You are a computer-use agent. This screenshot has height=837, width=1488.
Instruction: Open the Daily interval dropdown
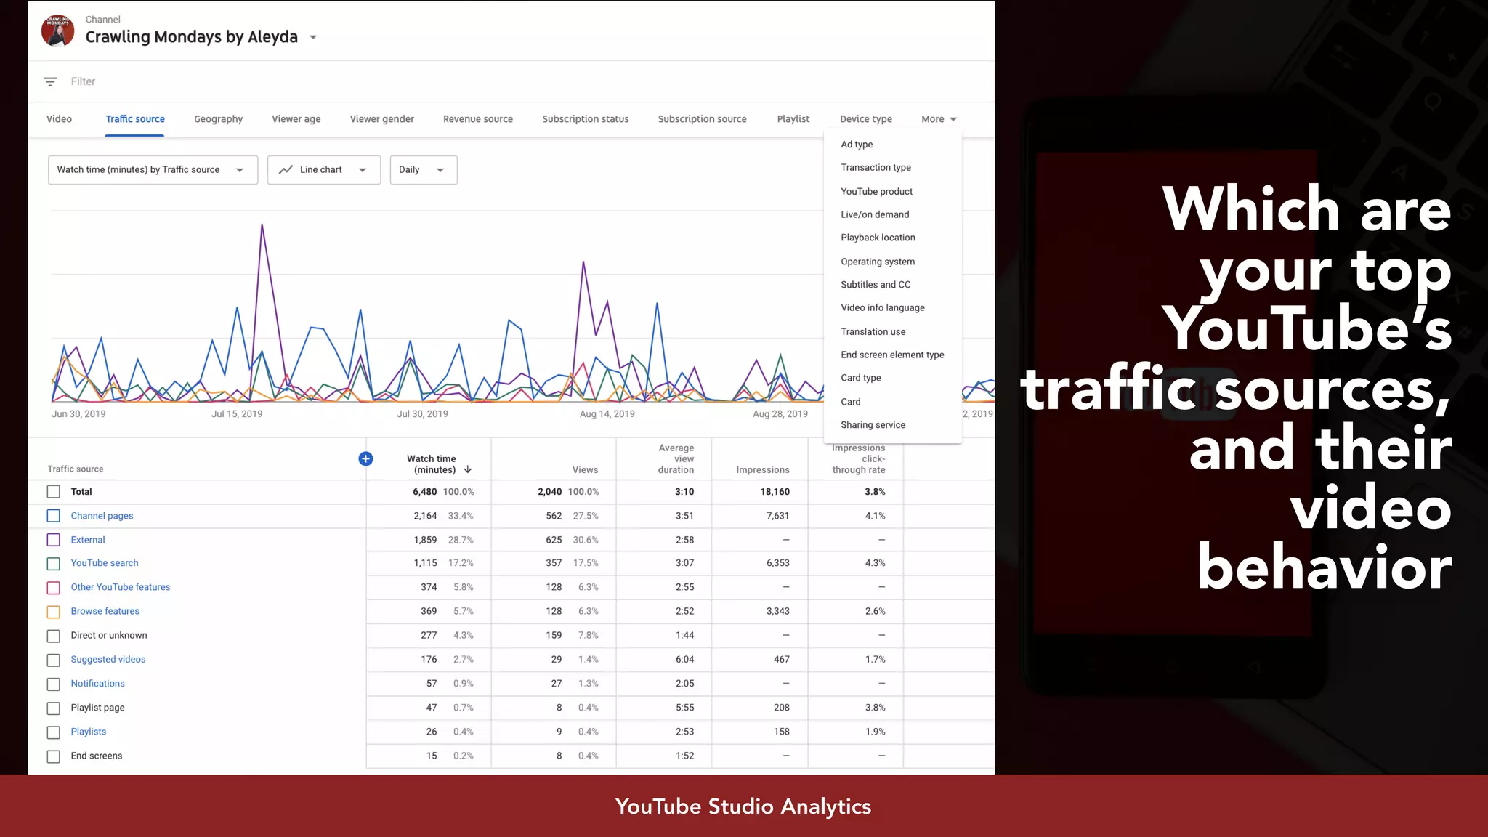coord(424,170)
